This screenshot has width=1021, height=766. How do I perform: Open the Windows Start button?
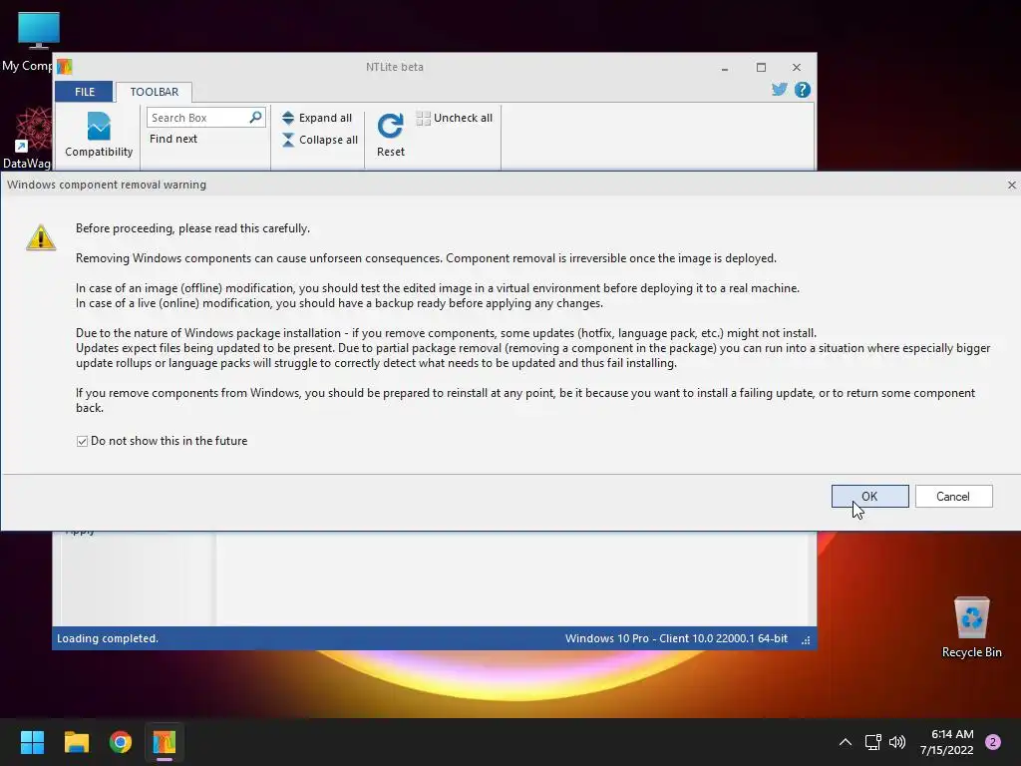(32, 742)
